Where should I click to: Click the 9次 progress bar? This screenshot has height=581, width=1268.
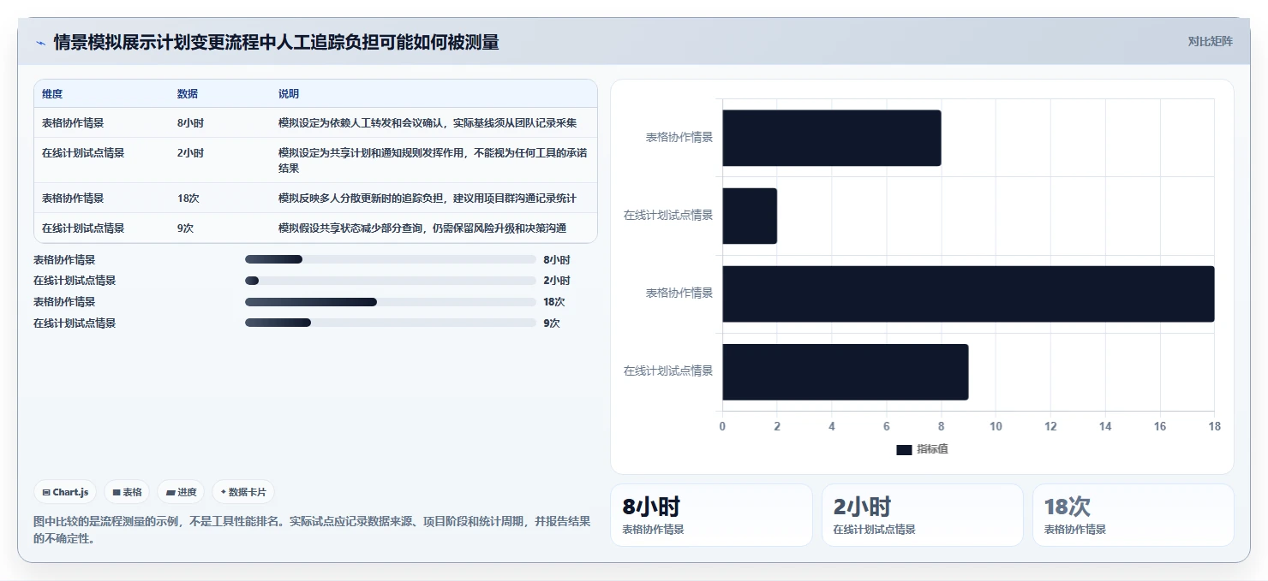click(390, 323)
